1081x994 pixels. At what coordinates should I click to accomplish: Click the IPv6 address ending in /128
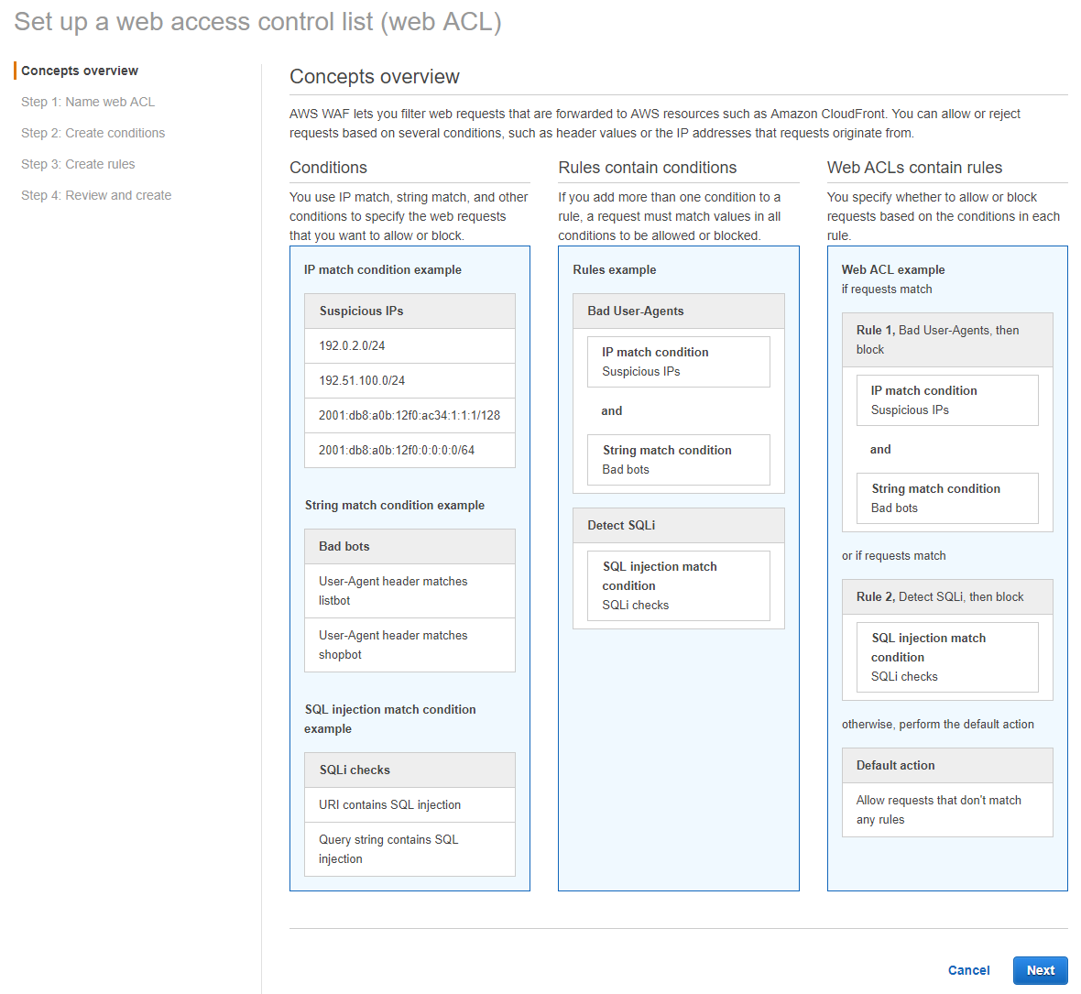point(409,415)
